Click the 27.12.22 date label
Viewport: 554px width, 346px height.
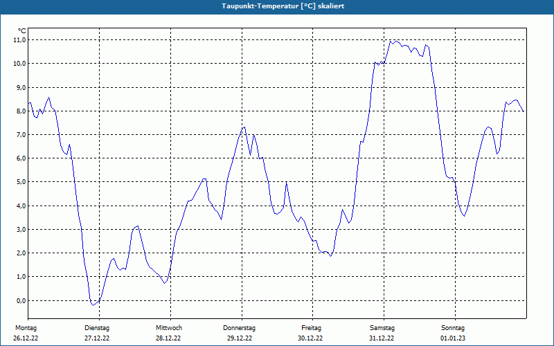(x=97, y=338)
